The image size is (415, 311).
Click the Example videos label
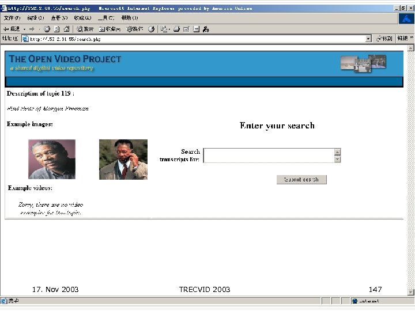point(30,188)
